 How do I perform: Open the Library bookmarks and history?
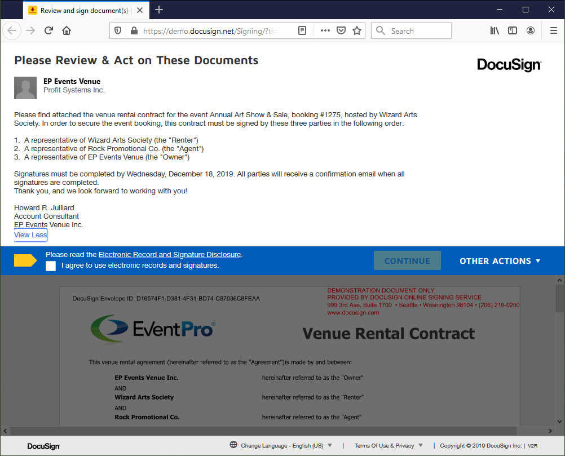(495, 30)
